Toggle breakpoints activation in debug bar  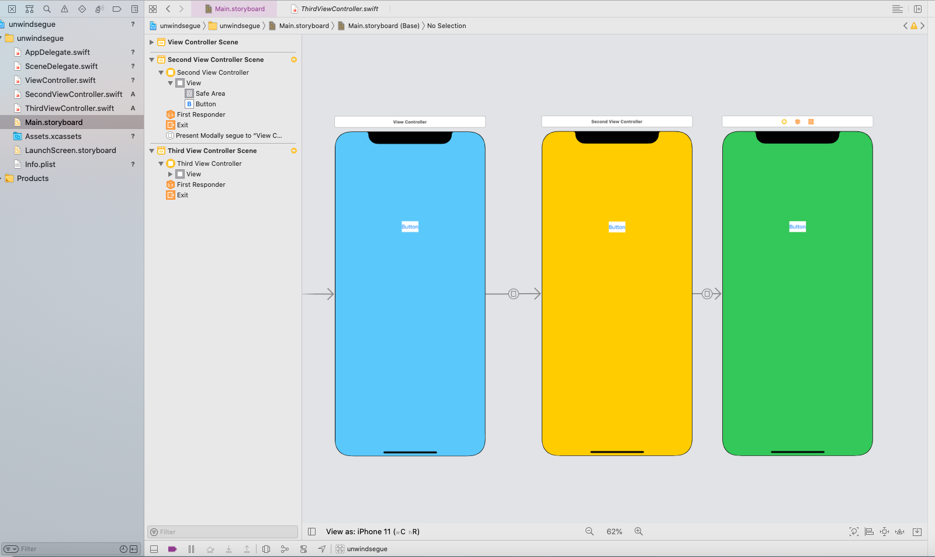[x=172, y=549]
